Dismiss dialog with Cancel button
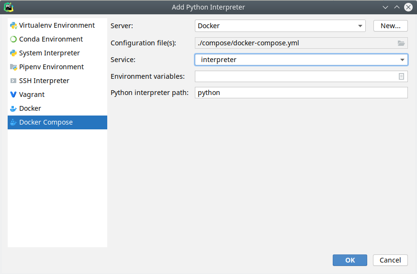Image resolution: width=417 pixels, height=274 pixels. pyautogui.click(x=390, y=260)
